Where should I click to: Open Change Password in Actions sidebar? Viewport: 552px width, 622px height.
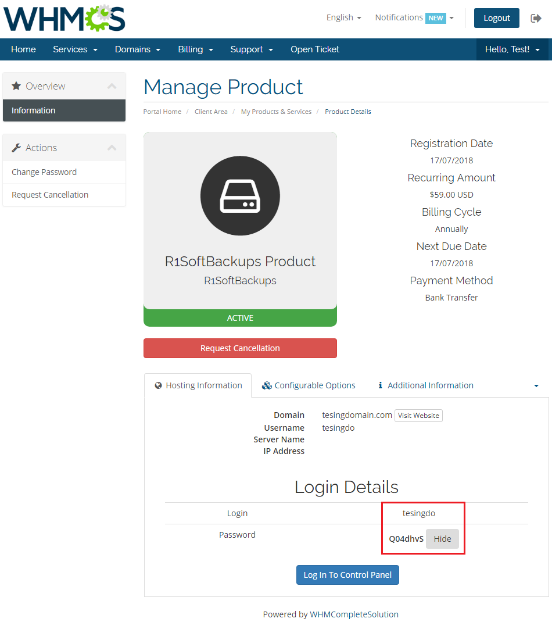(x=64, y=172)
